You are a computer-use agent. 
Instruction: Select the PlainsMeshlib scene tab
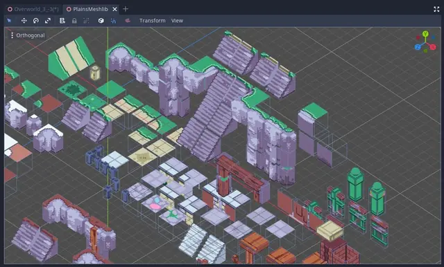point(87,9)
